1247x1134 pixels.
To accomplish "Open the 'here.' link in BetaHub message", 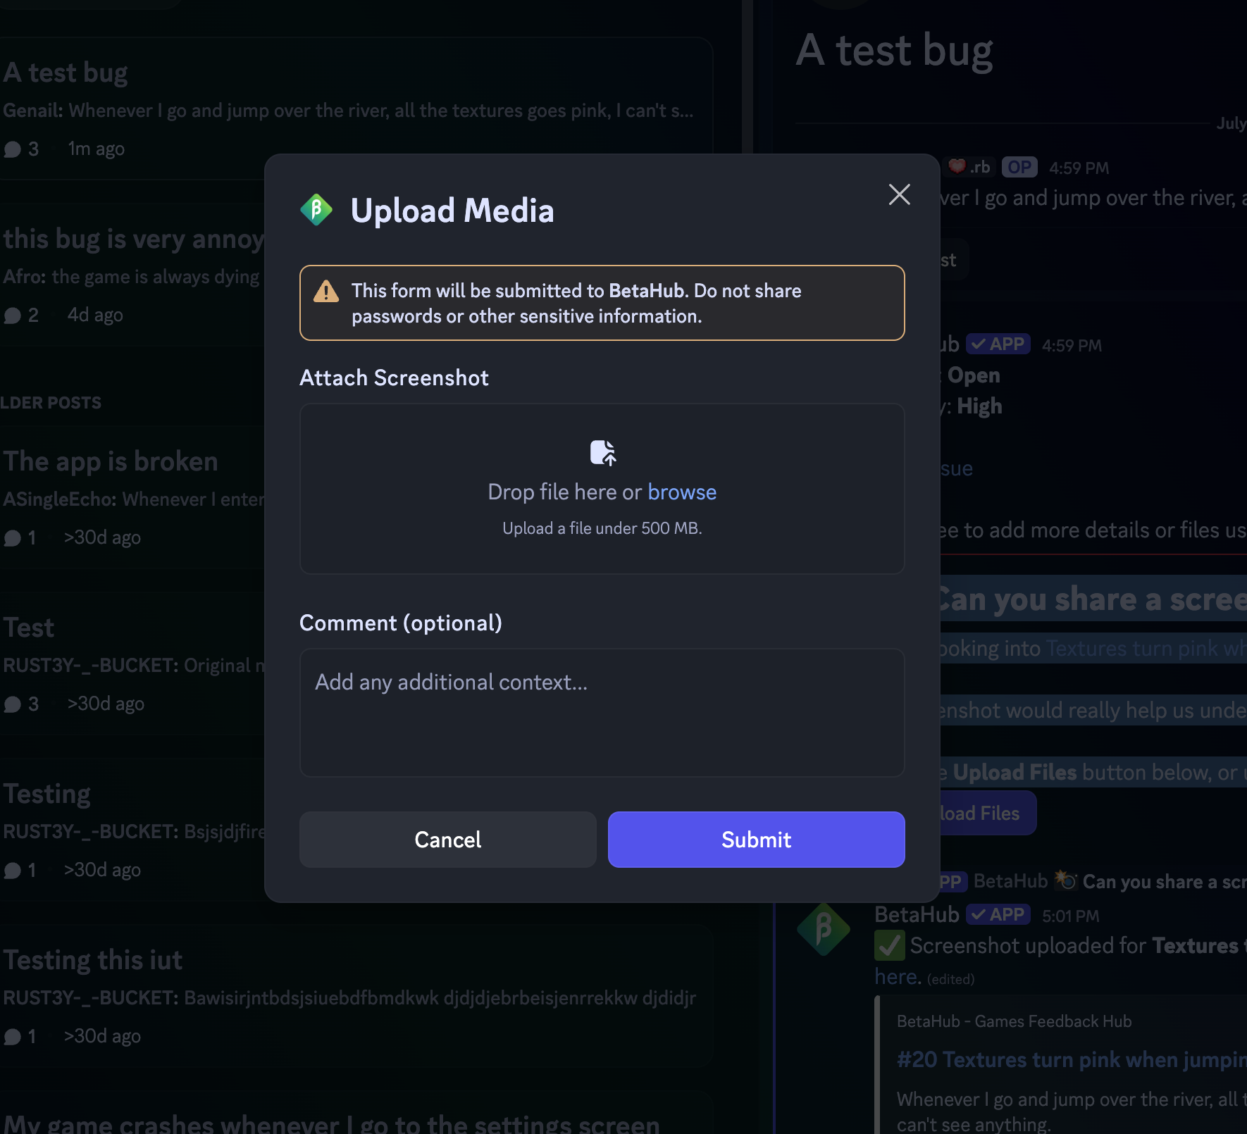I will [898, 976].
